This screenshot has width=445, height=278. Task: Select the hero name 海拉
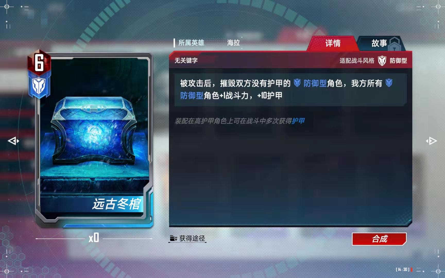(233, 43)
